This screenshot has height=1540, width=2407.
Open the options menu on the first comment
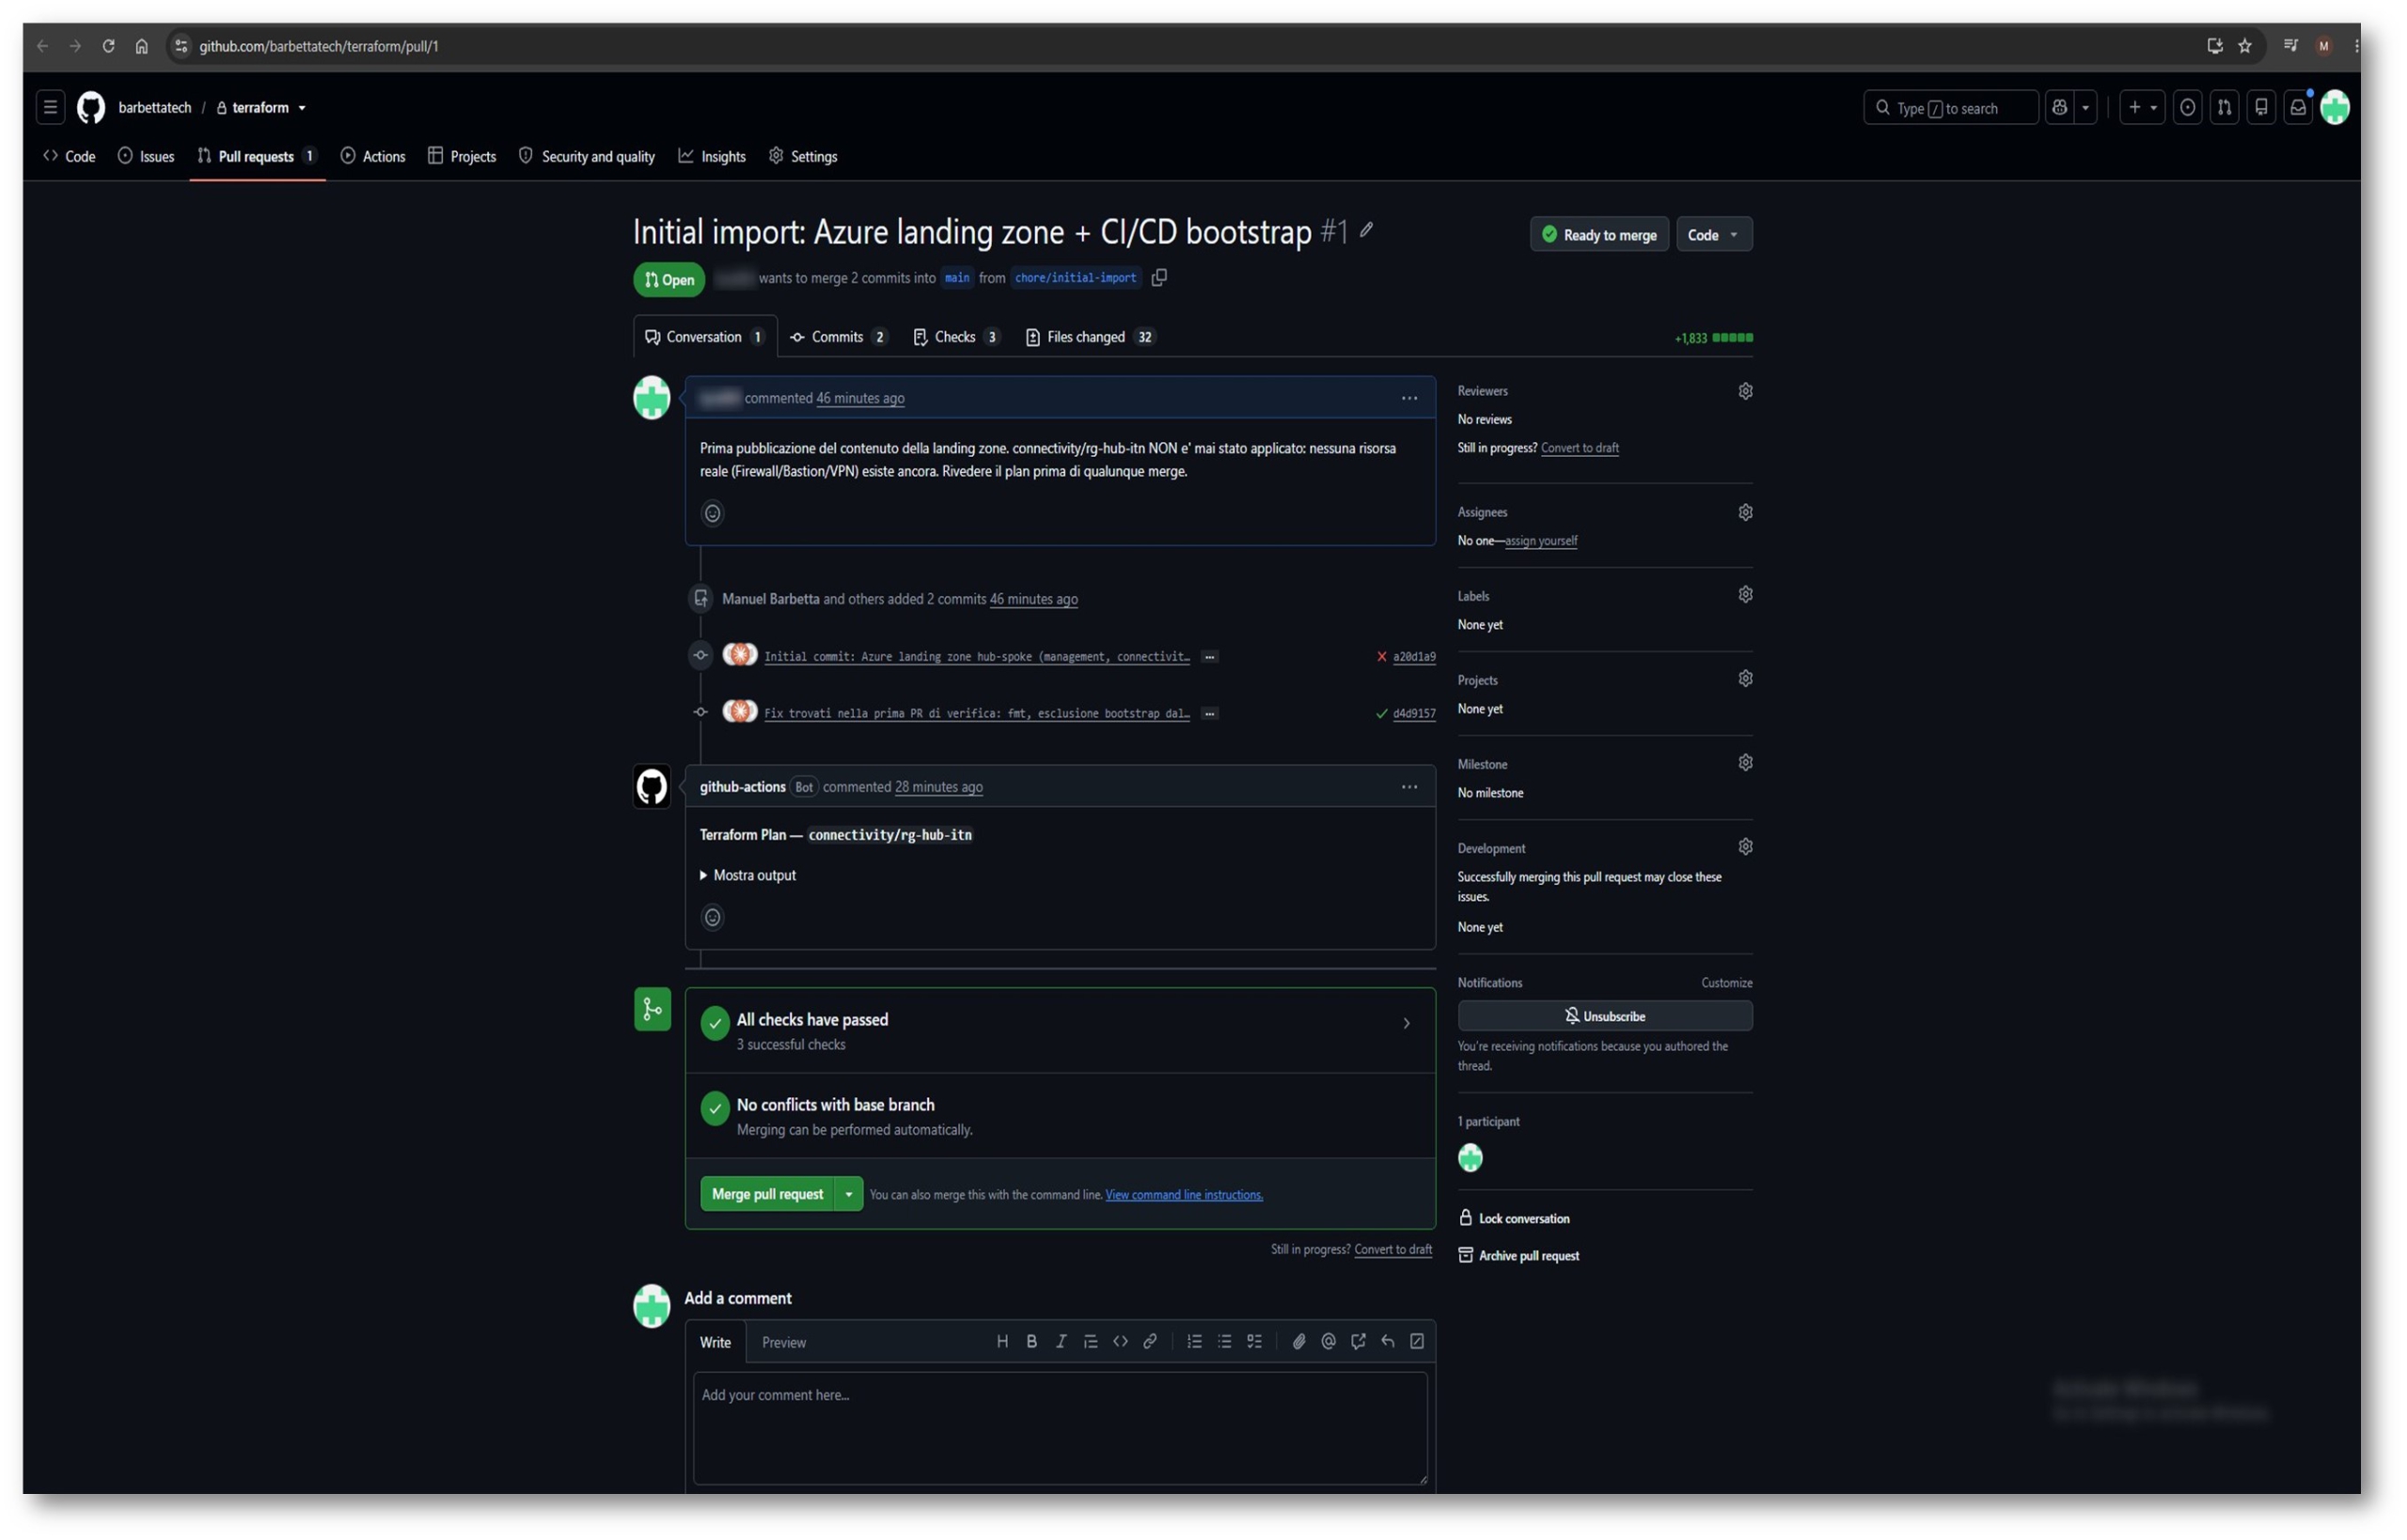click(x=1409, y=399)
